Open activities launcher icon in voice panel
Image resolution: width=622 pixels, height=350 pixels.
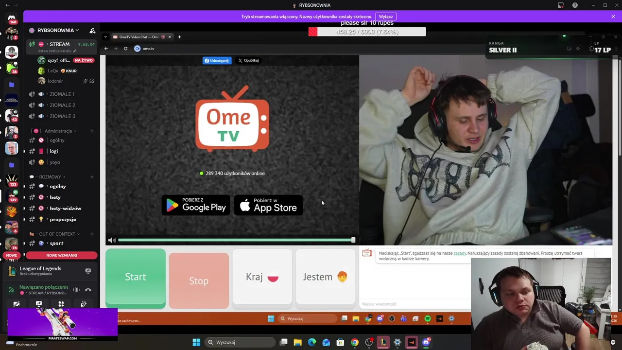pyautogui.click(x=61, y=304)
